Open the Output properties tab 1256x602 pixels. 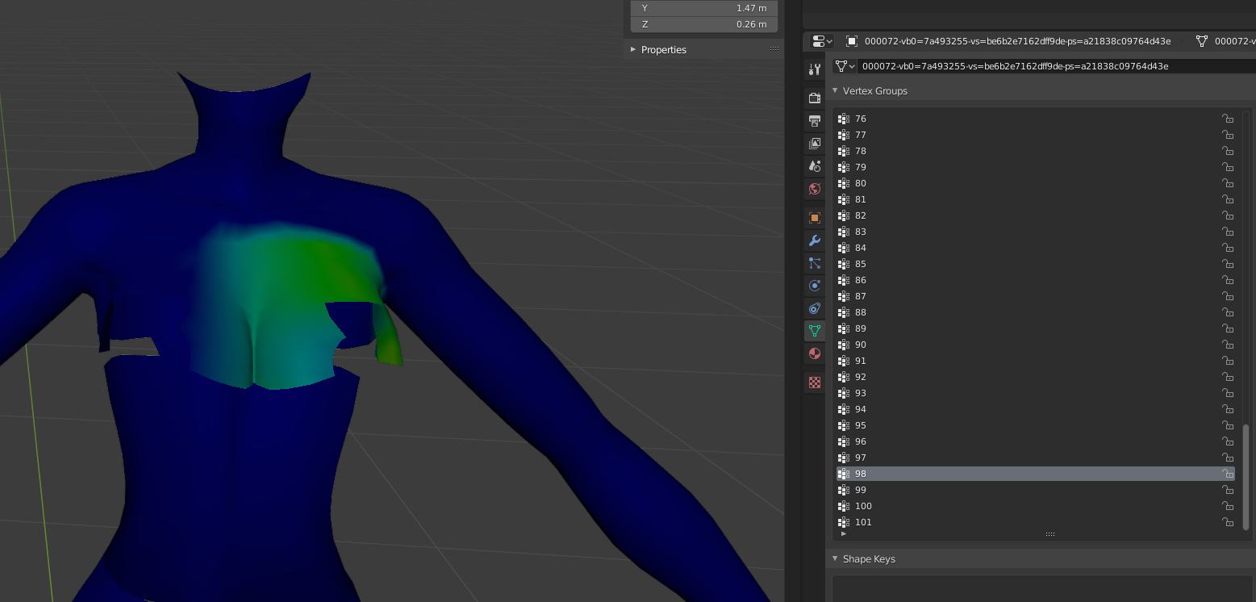point(815,121)
